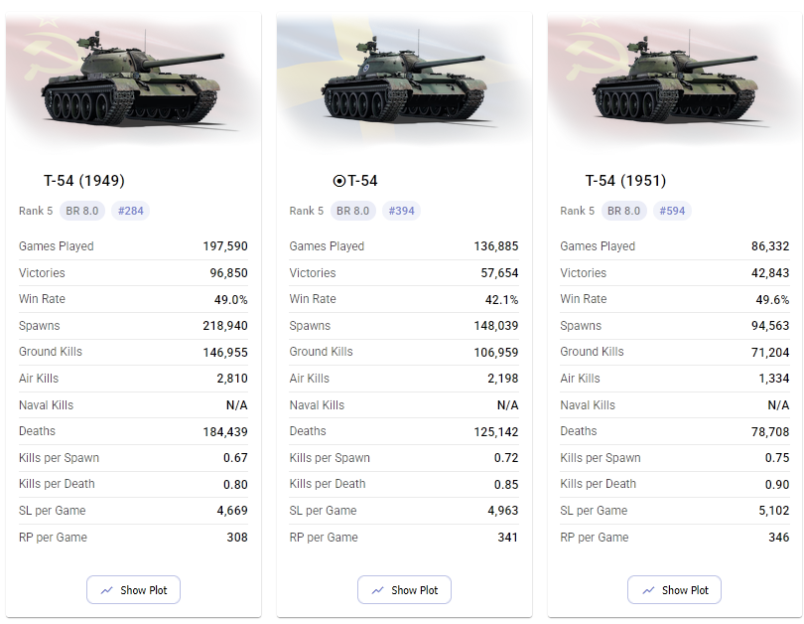Click BR 8.0 badge on Swedish T-54
Viewport: 804px width, 624px height.
coord(352,211)
